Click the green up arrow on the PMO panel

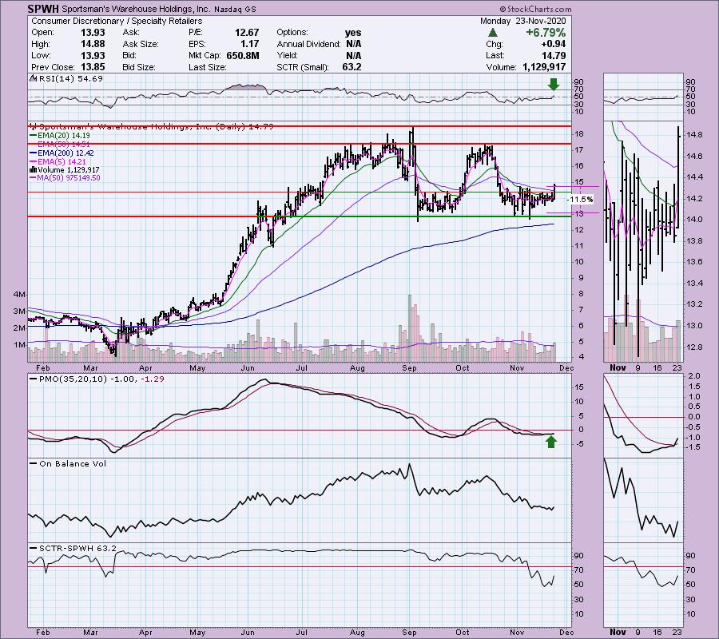pyautogui.click(x=550, y=442)
